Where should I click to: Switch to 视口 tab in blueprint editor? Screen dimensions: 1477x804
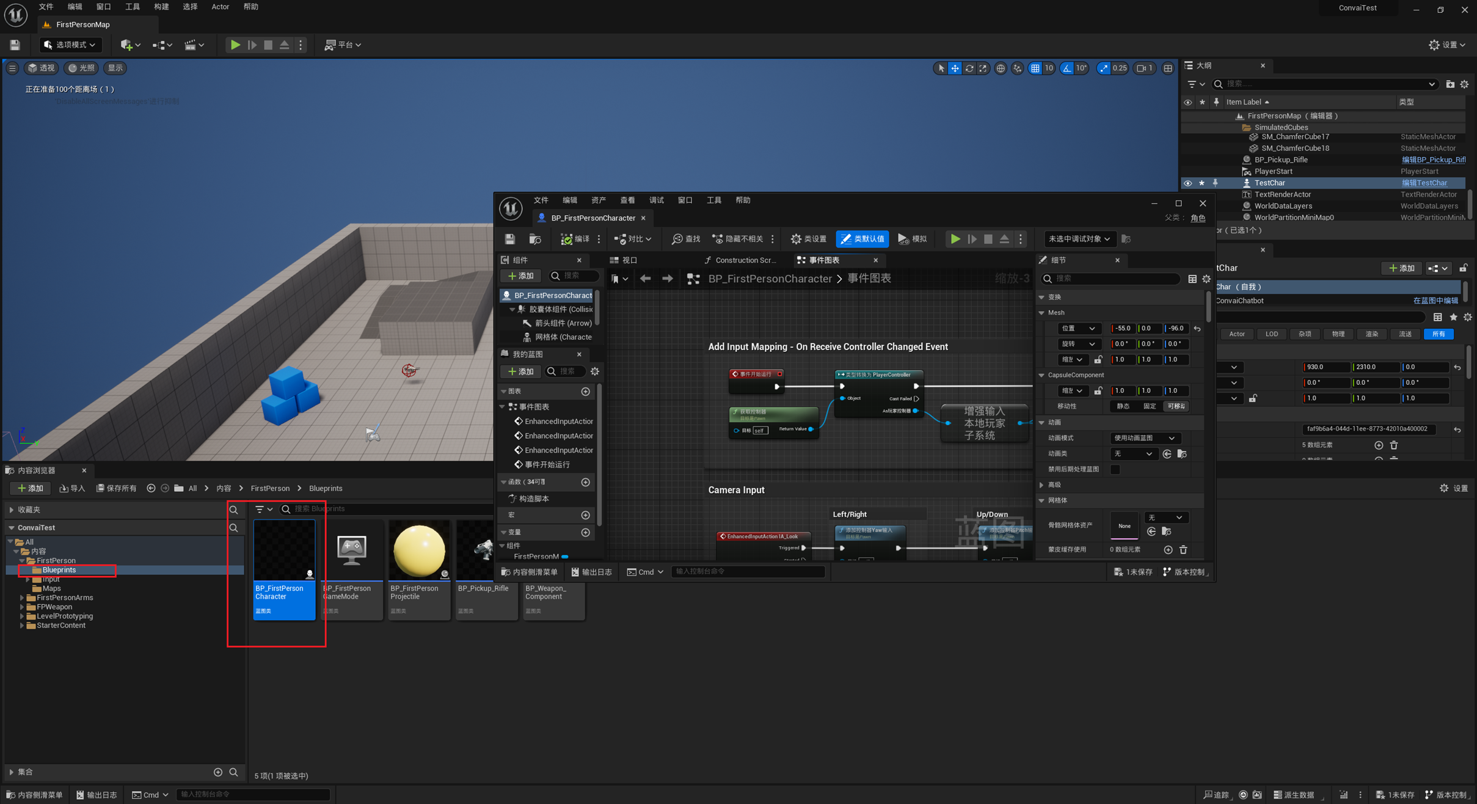click(x=624, y=260)
